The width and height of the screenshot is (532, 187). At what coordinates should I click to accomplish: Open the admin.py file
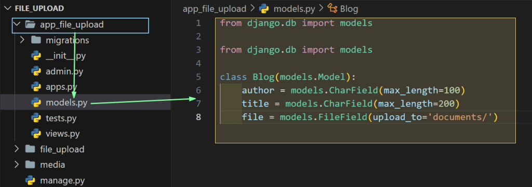pyautogui.click(x=64, y=72)
